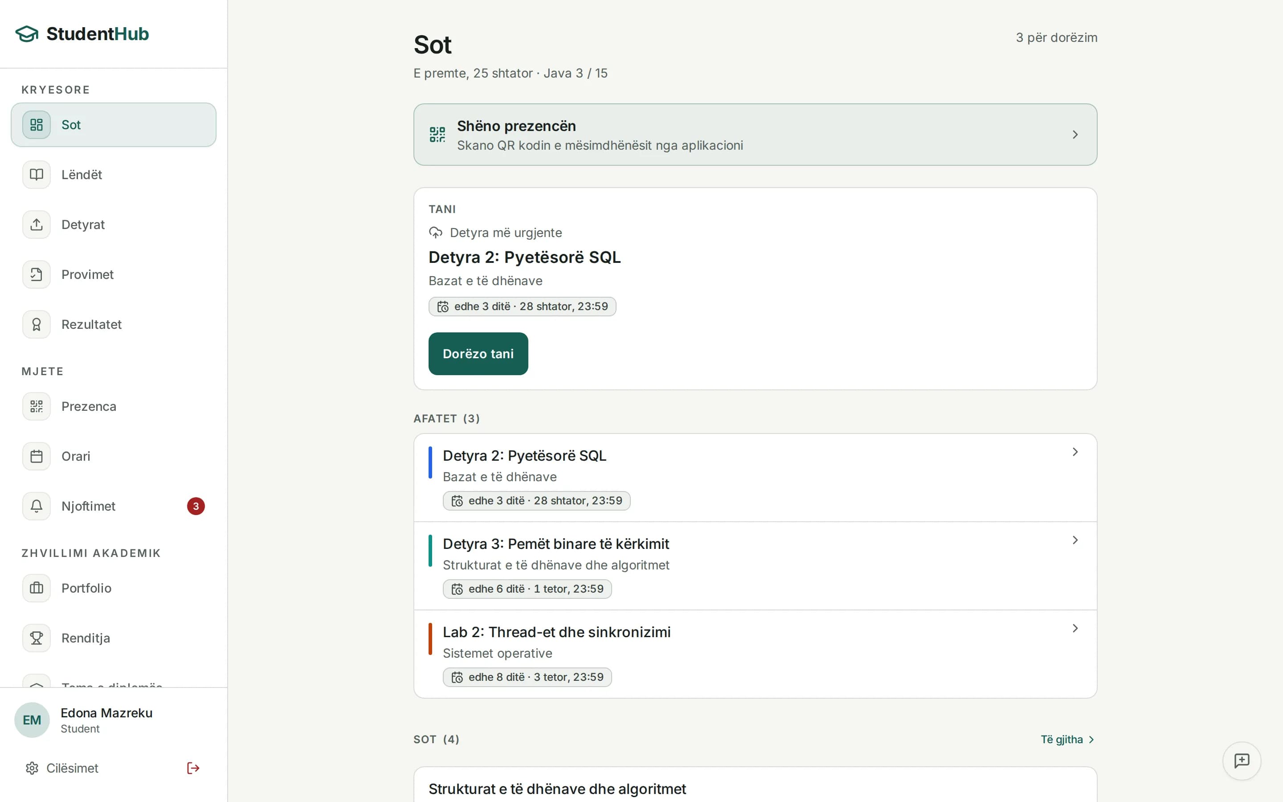Go to Detyrat menu item
The width and height of the screenshot is (1283, 802).
tap(114, 225)
